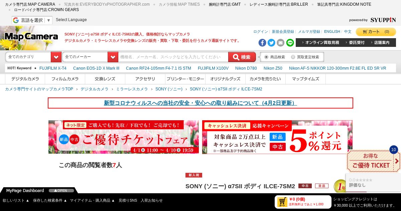The width and height of the screenshot is (401, 211).
Task: Click 入荷お知らせ in the bottom bar
Action: [x=152, y=200]
